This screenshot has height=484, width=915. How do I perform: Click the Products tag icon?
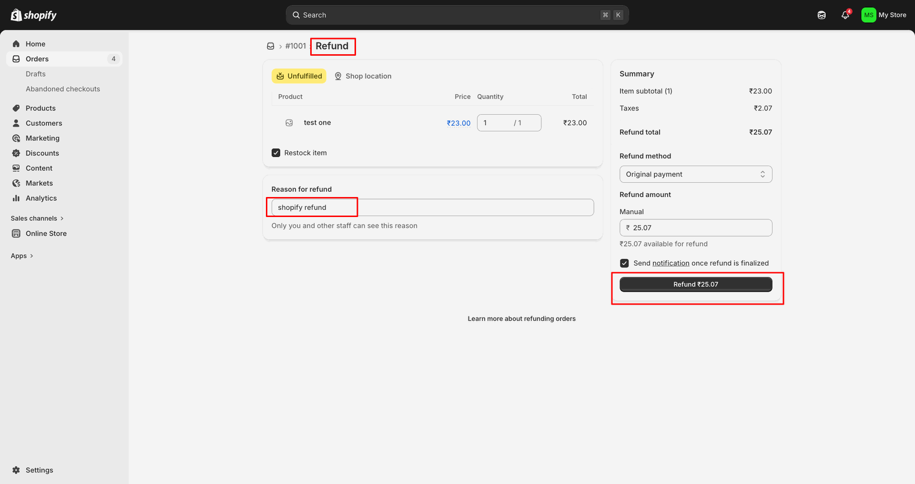point(16,108)
